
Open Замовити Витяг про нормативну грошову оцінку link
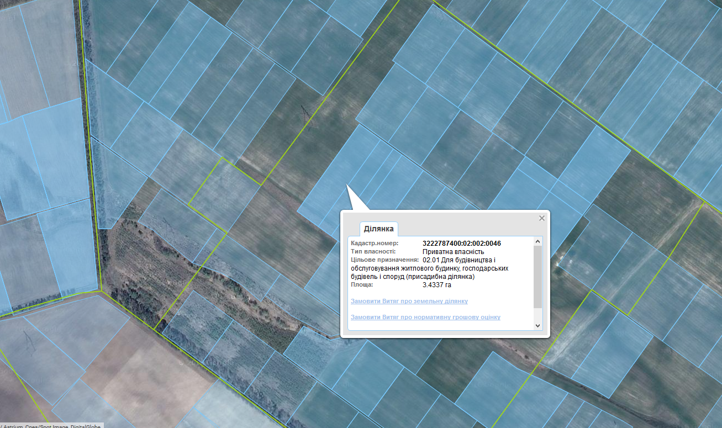click(x=425, y=317)
